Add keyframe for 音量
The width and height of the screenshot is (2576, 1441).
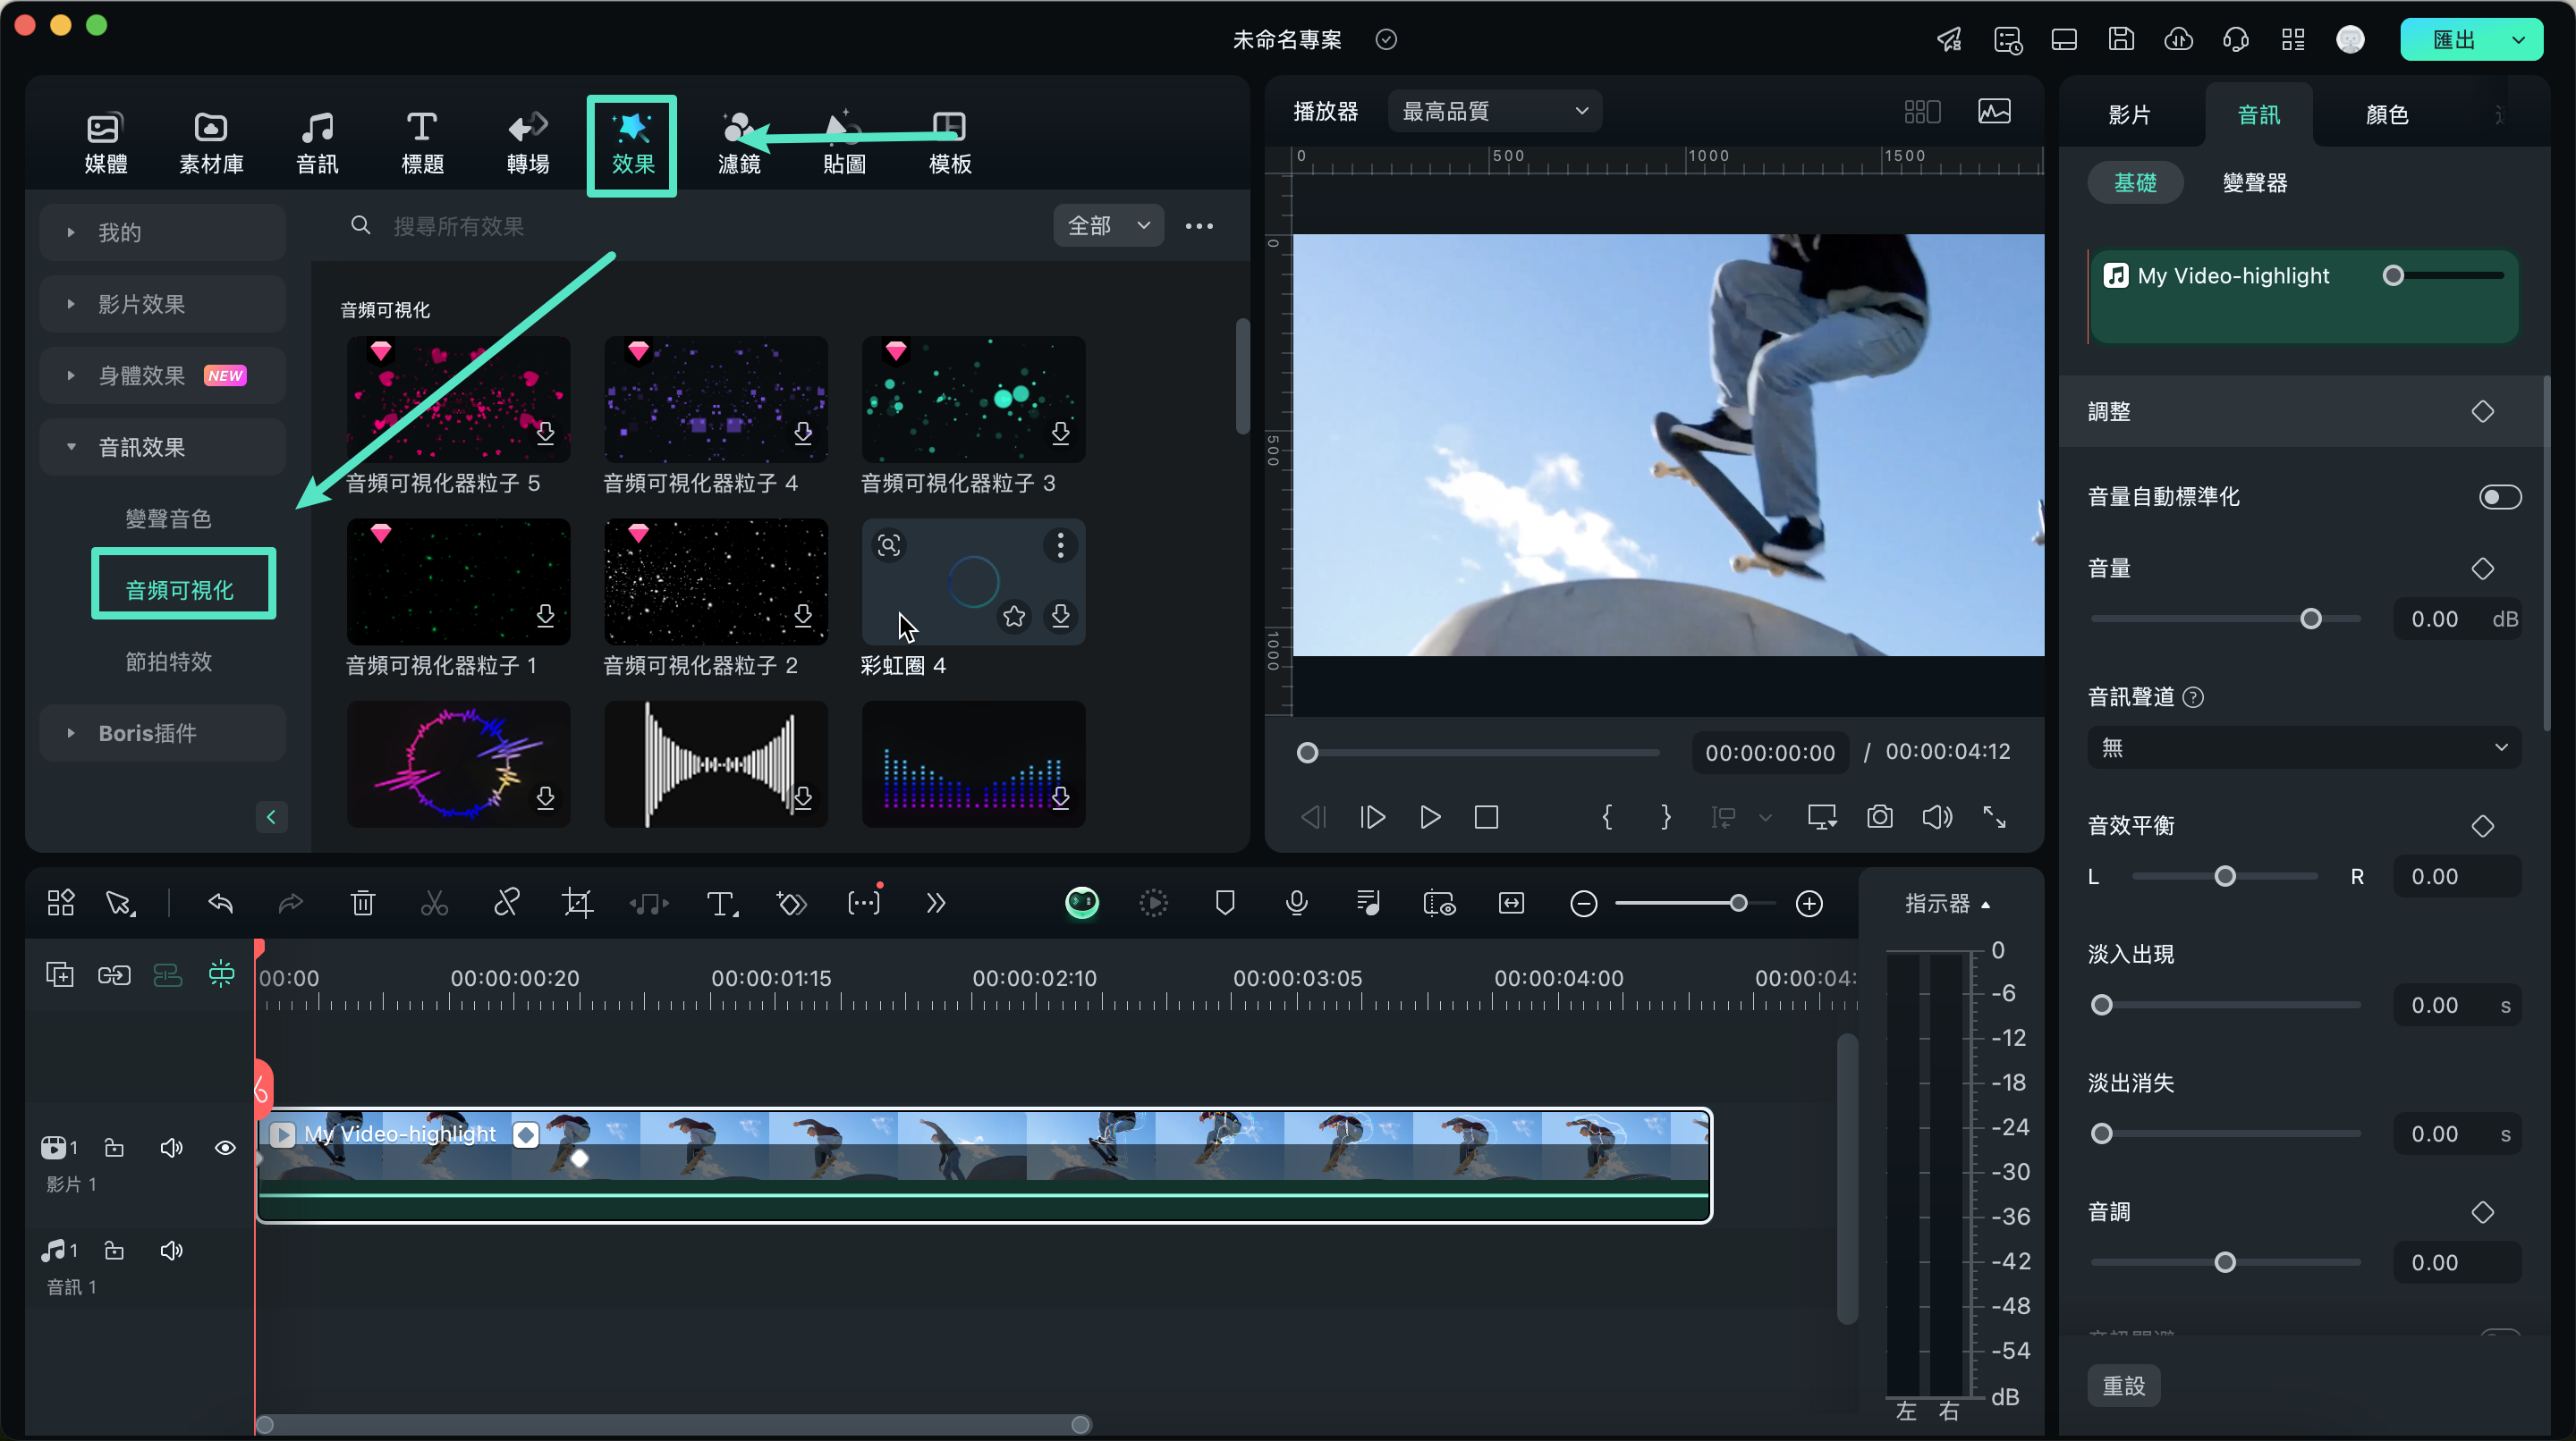[x=2482, y=569]
